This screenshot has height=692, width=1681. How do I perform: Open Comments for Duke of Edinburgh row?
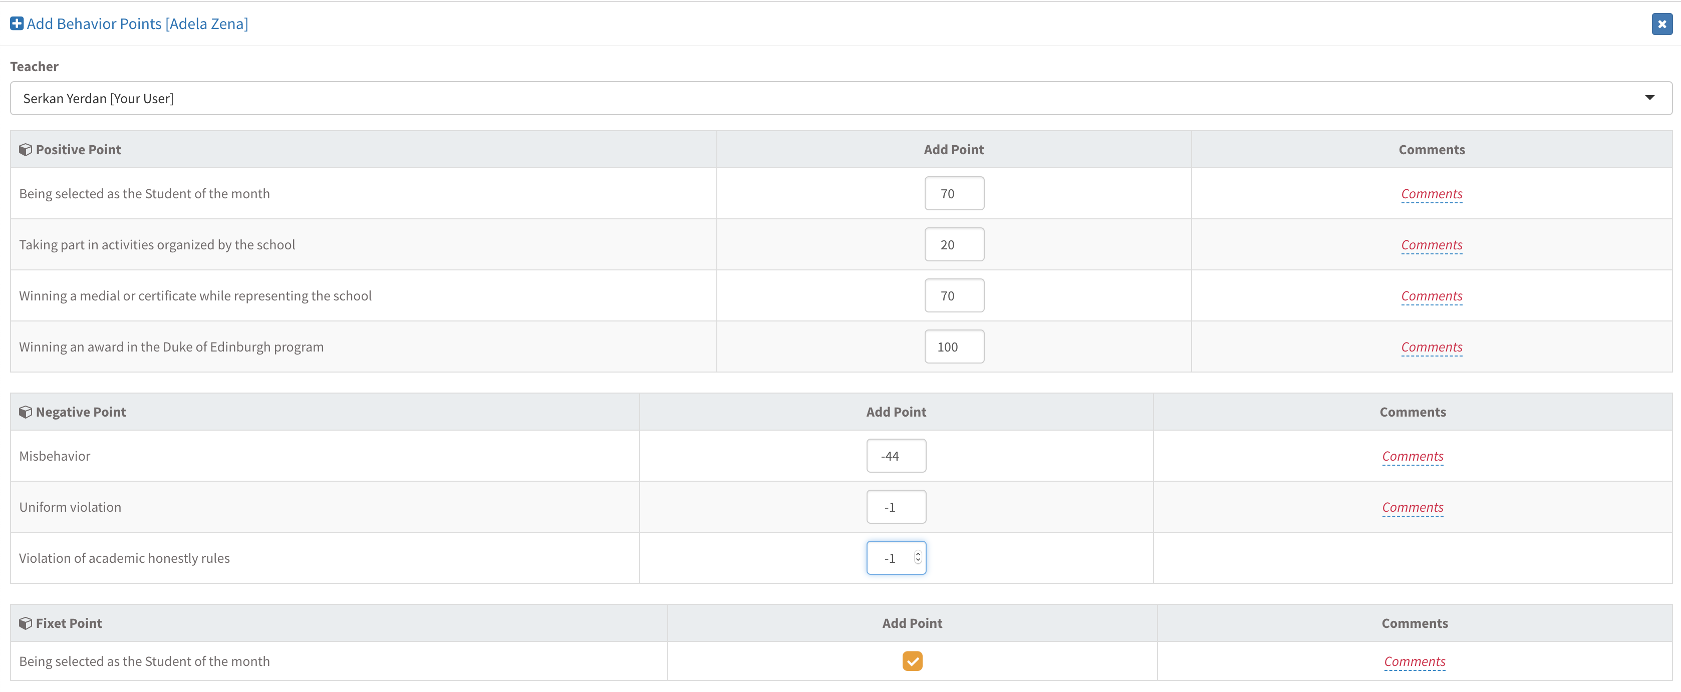1432,348
